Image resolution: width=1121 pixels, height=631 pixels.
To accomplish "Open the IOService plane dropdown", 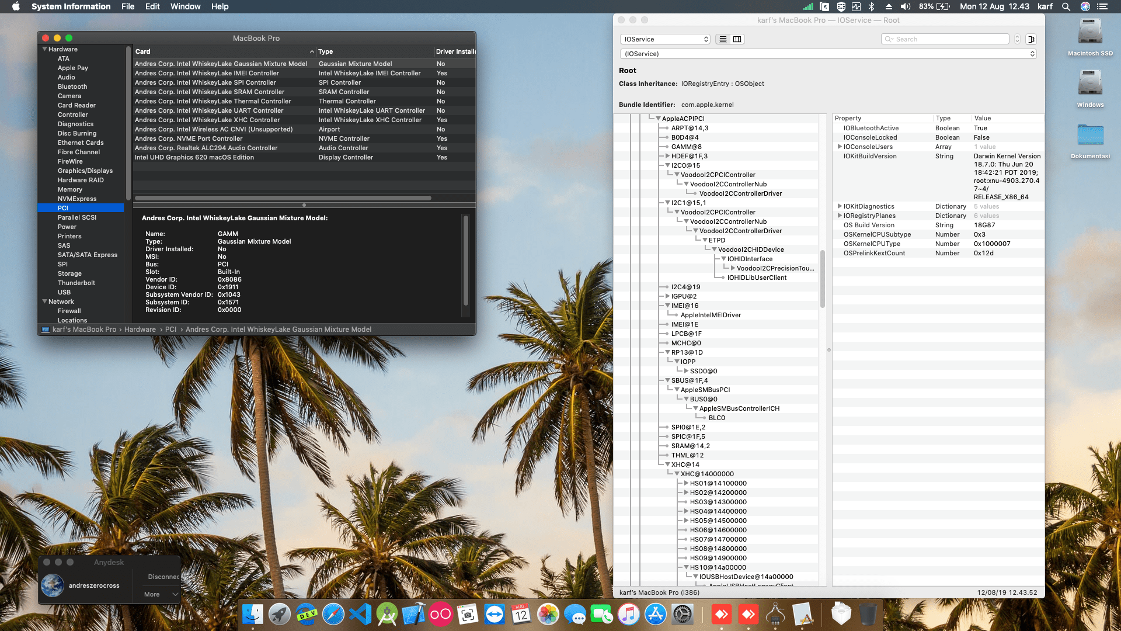I will coord(665,39).
